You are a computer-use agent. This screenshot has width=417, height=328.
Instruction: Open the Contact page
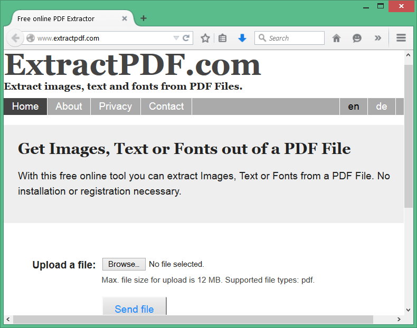tap(166, 106)
